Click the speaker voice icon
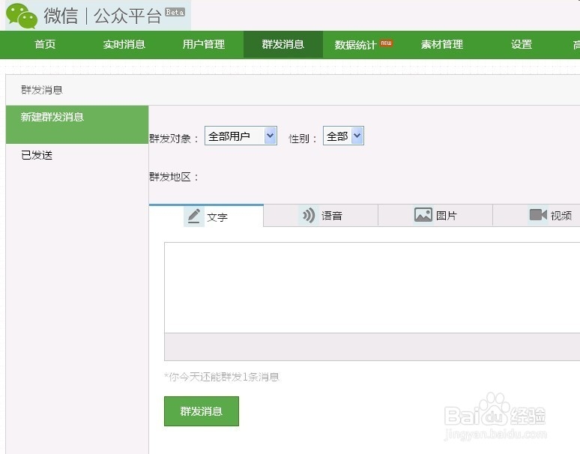This screenshot has height=454, width=580. pos(309,215)
